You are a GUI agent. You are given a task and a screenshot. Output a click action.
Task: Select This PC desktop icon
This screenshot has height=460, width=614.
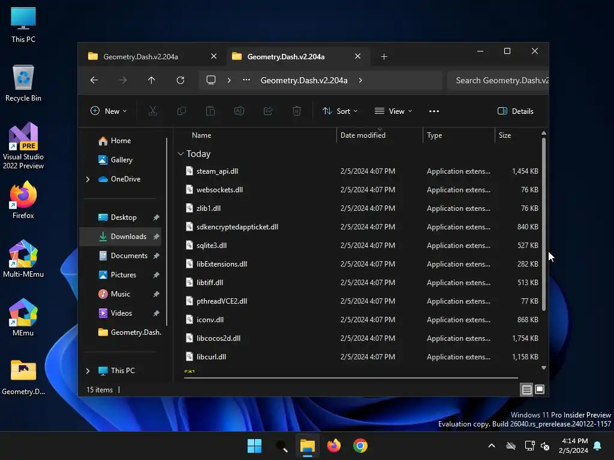23,24
